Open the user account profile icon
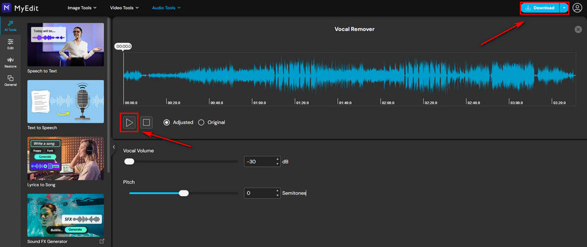The height and width of the screenshot is (247, 587). coord(577,7)
